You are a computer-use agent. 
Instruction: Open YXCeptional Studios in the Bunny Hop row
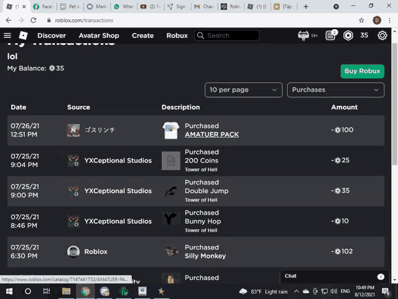point(118,221)
